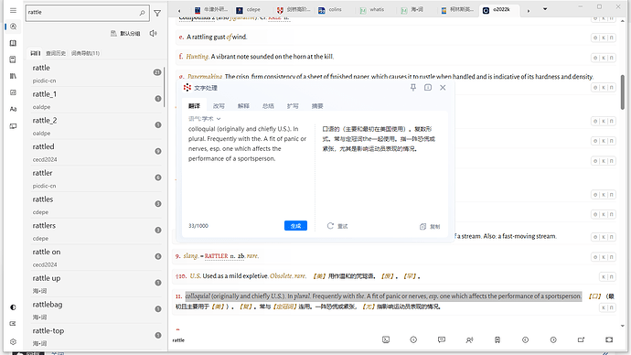
Task: Click the main content vertical scrollbar
Action: pyautogui.click(x=622, y=91)
